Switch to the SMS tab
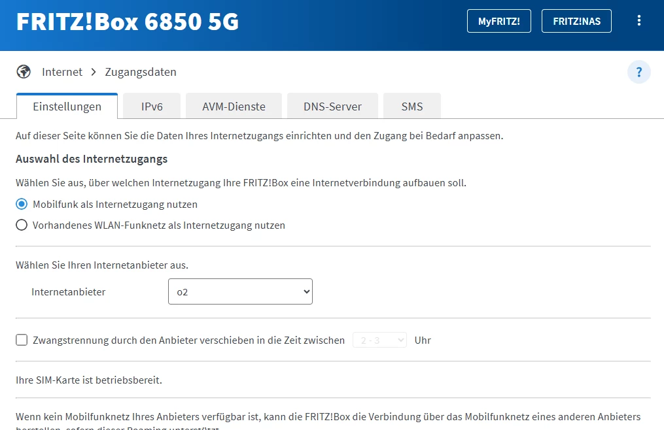This screenshot has height=430, width=664. (412, 107)
